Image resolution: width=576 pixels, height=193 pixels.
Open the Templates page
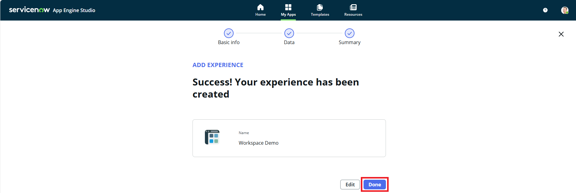(x=320, y=10)
